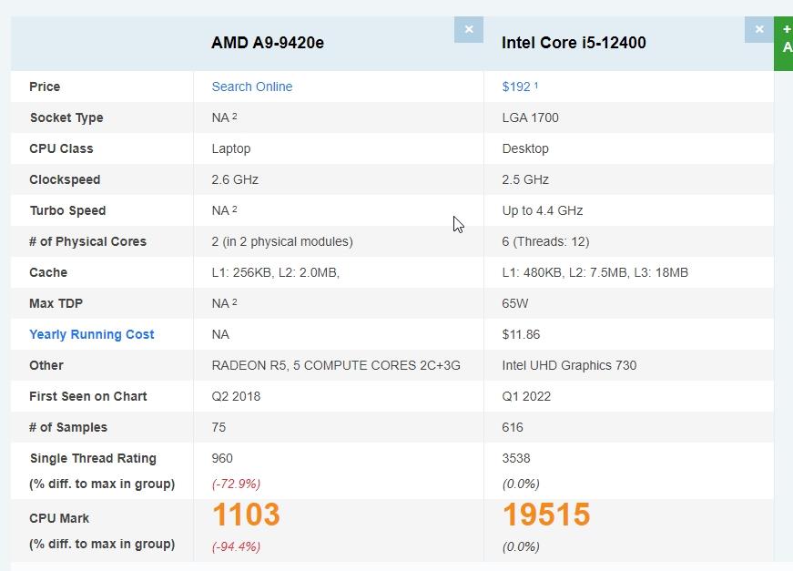793x571 pixels.
Task: Click the First Seen on Chart label
Action: [x=88, y=396]
